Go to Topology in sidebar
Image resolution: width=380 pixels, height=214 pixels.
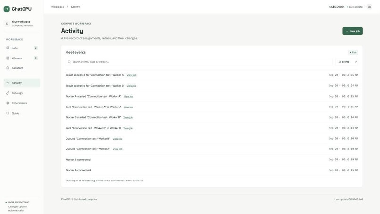tap(22, 93)
